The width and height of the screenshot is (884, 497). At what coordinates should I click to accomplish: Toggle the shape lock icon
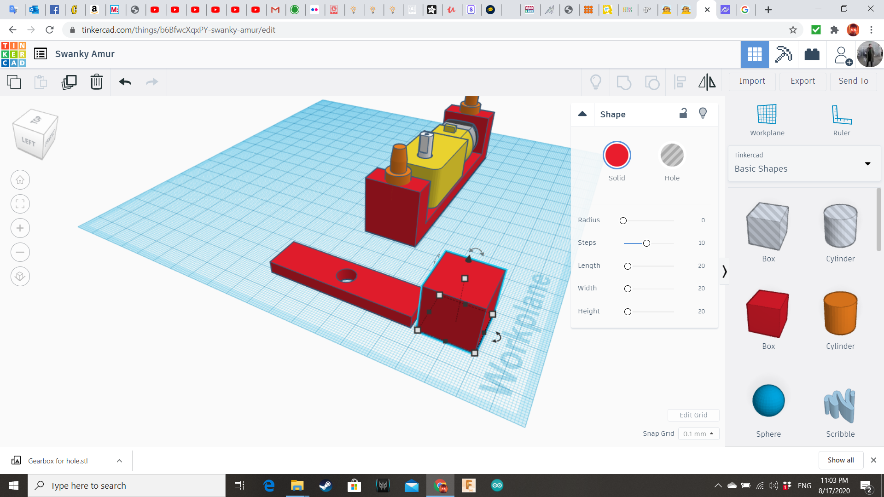click(683, 113)
